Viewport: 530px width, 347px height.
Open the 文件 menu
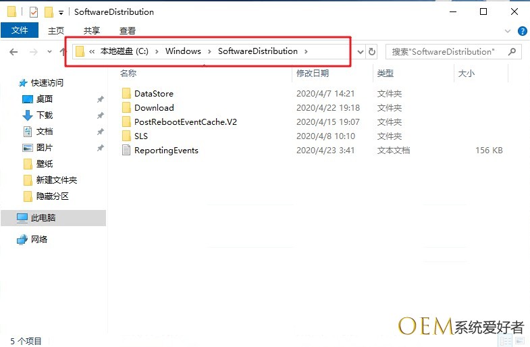tap(20, 30)
